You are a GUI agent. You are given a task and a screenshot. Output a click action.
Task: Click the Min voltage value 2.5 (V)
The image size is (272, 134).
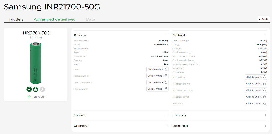coord(264,72)
